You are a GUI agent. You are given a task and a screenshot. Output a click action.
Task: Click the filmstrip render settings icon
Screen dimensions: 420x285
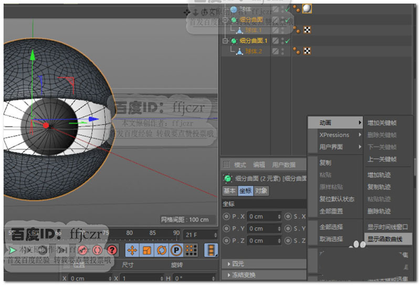(211, 250)
